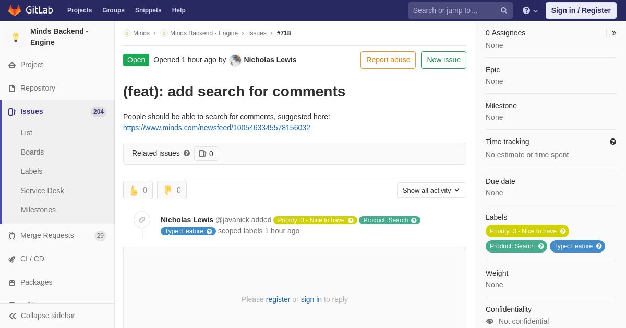
Task: Expand the Show all activity dropdown
Action: click(x=431, y=190)
